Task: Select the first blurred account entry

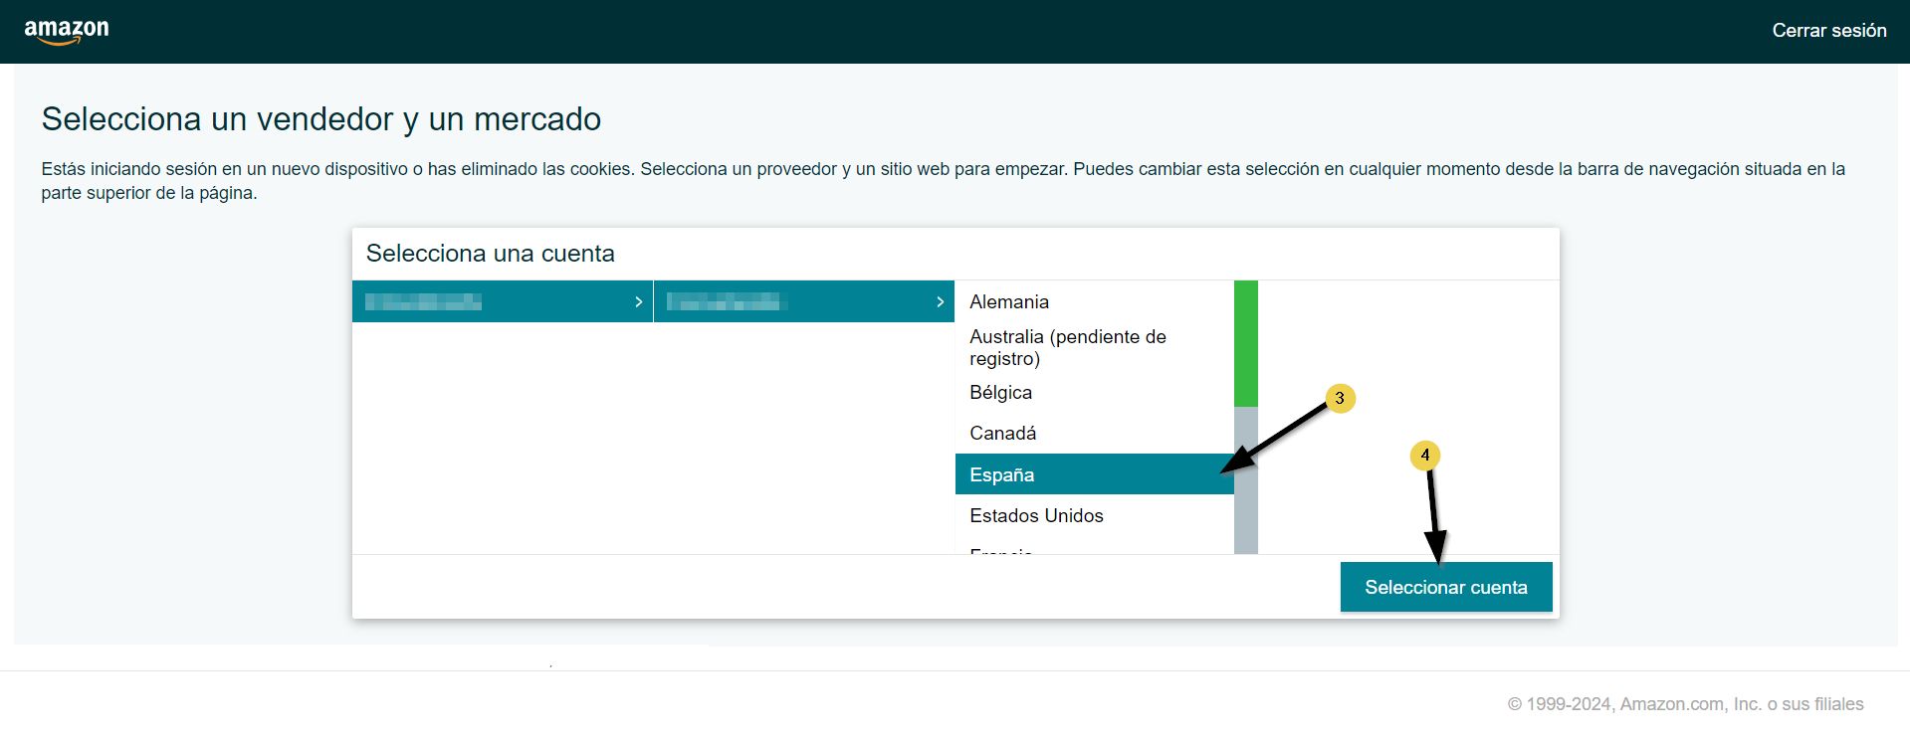Action: pos(424,301)
